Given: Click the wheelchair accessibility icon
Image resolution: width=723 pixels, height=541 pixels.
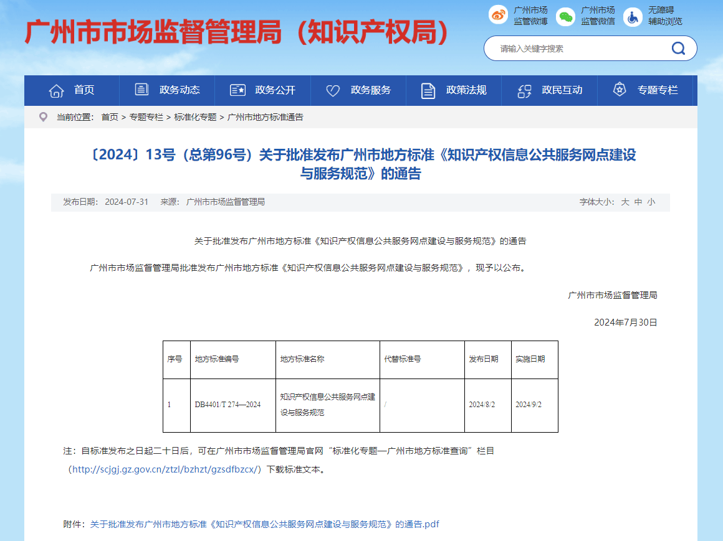Looking at the screenshot, I should point(633,17).
